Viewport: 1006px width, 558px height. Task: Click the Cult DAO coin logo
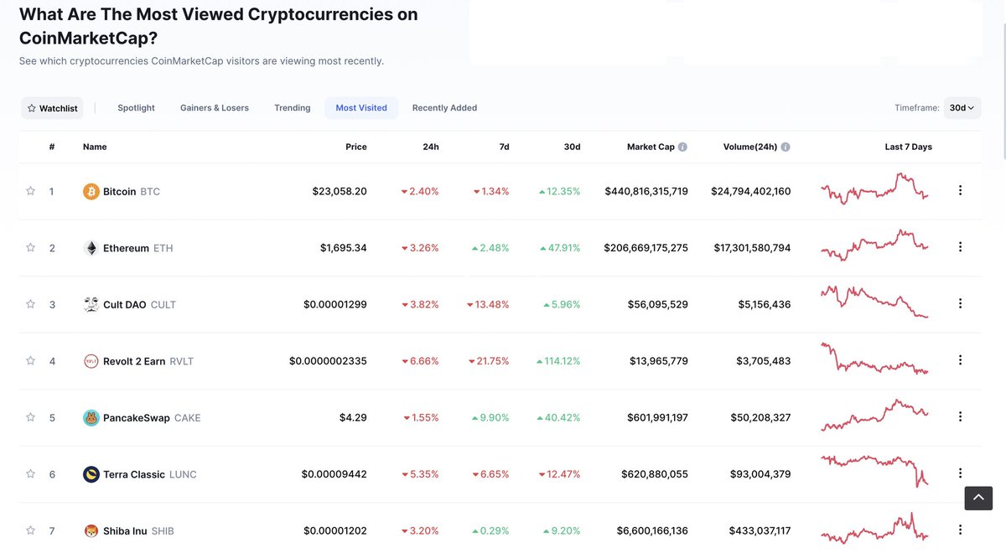pyautogui.click(x=91, y=304)
